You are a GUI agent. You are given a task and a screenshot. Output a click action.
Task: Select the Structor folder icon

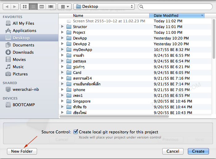click(69, 27)
